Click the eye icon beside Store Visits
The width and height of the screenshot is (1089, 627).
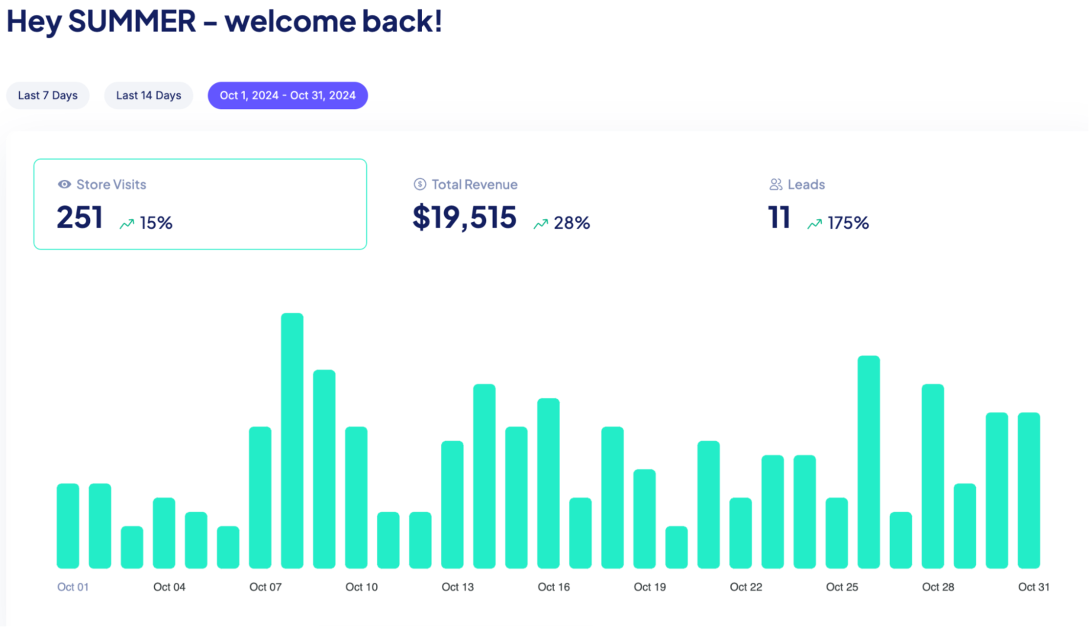point(64,185)
